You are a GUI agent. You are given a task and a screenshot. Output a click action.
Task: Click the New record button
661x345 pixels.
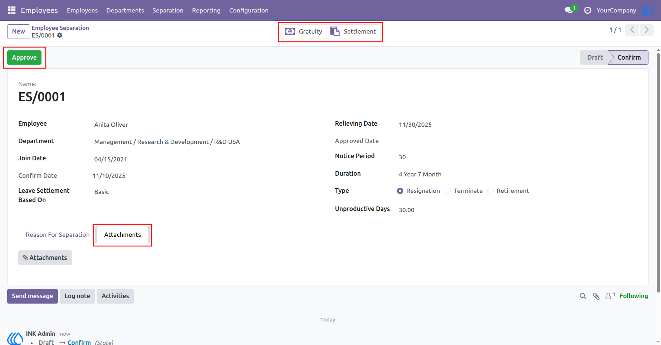pos(19,31)
